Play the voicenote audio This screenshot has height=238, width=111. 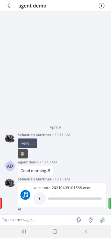39,199
